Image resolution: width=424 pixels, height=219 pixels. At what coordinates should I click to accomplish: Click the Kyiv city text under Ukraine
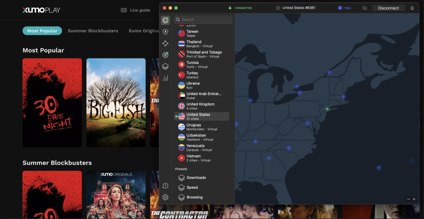[x=190, y=88]
